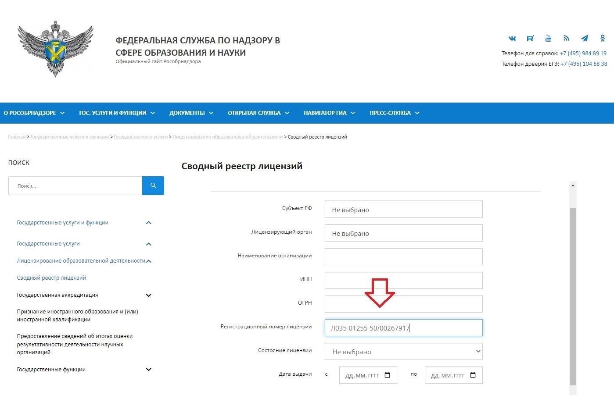Focus the ИНН input field
This screenshot has height=395, width=614.
point(404,281)
